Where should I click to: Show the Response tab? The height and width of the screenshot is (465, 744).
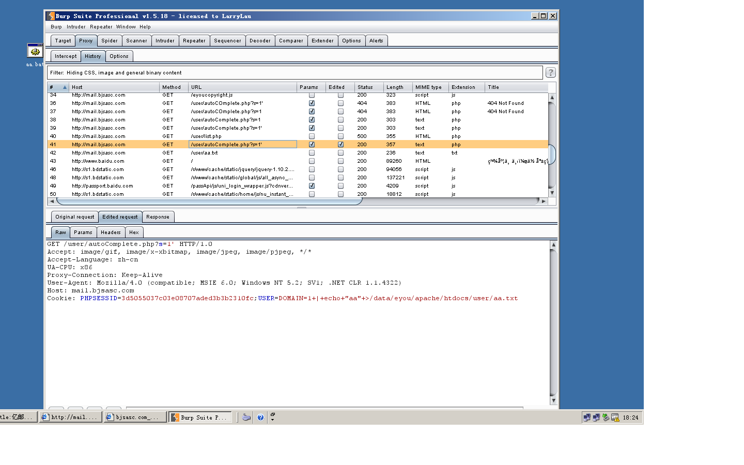click(158, 217)
